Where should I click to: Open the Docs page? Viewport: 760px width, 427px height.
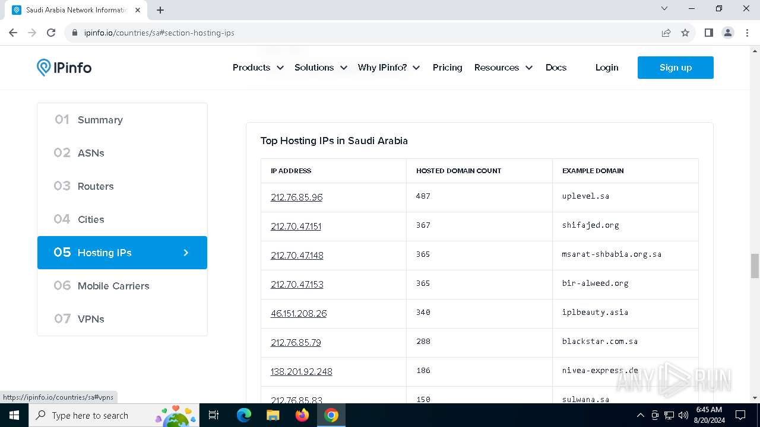point(556,68)
